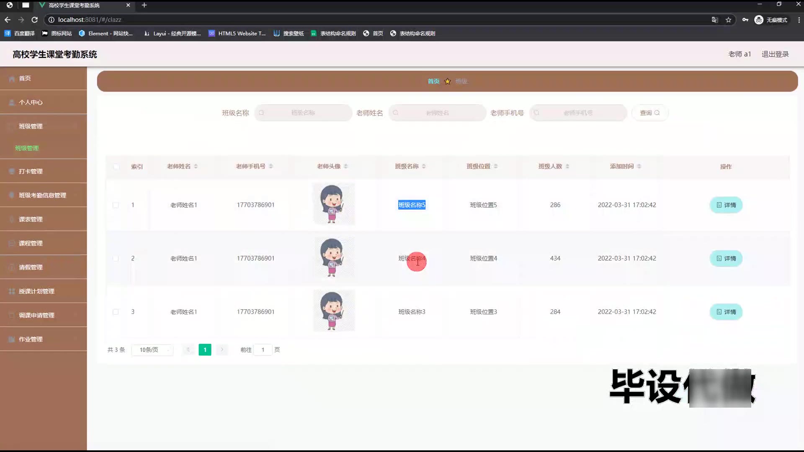Click the 老师 a1 user label

point(740,54)
